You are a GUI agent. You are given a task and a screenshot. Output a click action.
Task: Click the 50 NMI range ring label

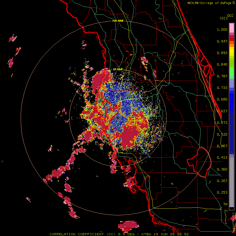[x=118, y=69]
